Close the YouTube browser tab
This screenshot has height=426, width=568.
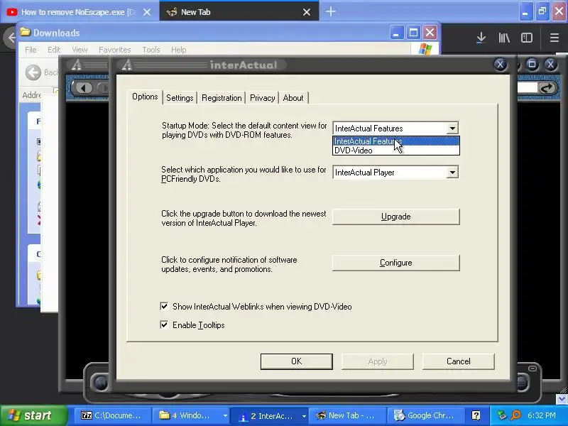tap(147, 12)
